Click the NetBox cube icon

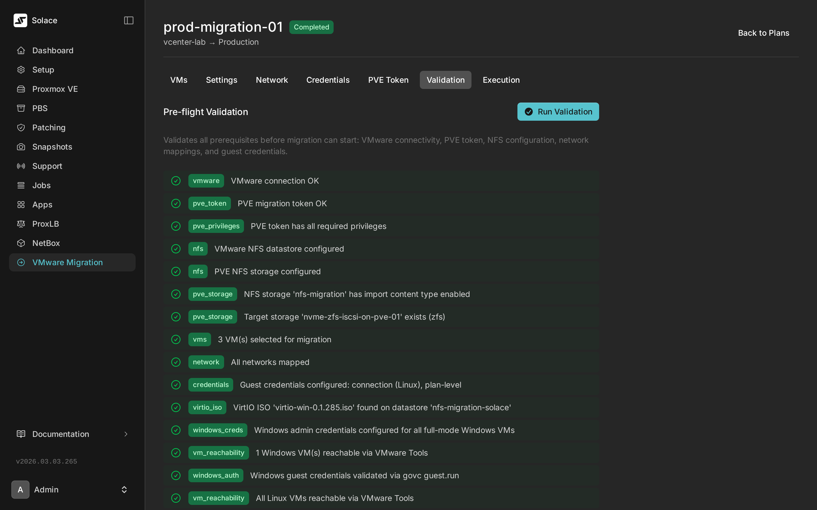pos(21,243)
